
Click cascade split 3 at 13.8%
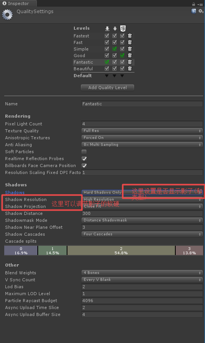coord(189,251)
